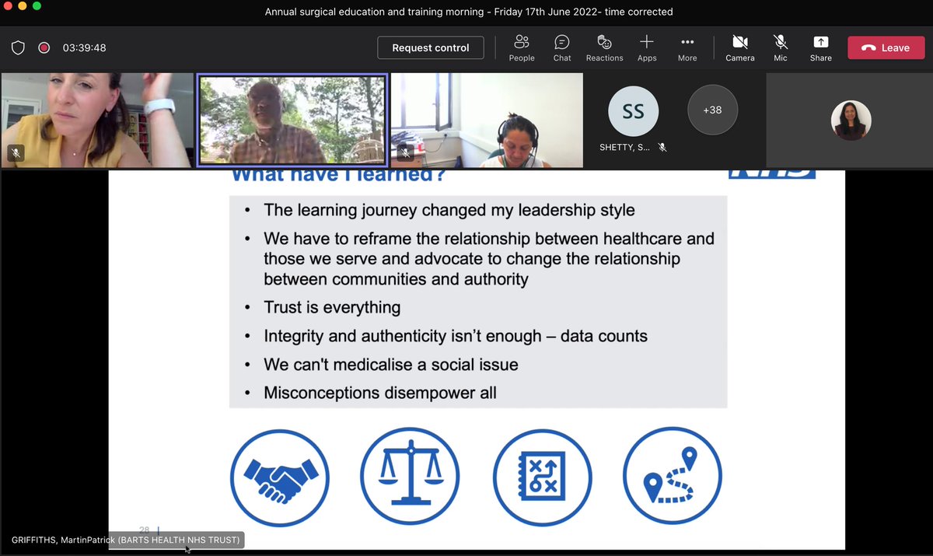Click the participant name SHETTY, S...
933x556 pixels.
tap(625, 147)
